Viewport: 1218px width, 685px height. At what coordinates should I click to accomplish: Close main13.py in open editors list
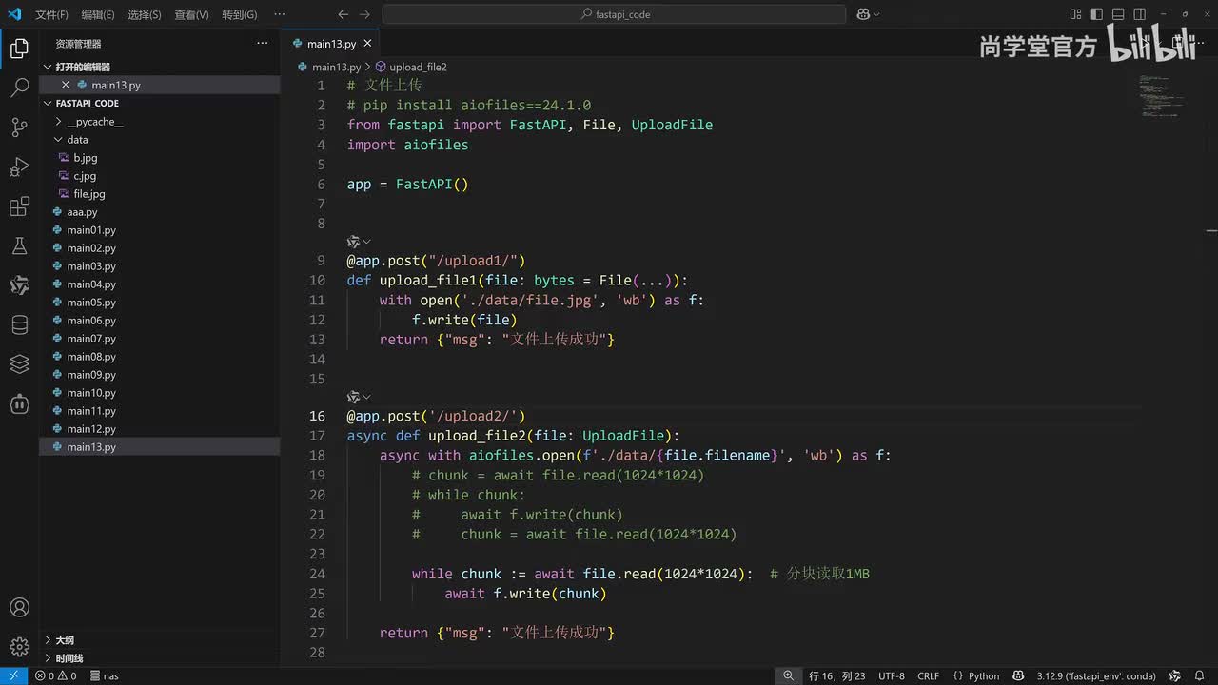(x=65, y=85)
